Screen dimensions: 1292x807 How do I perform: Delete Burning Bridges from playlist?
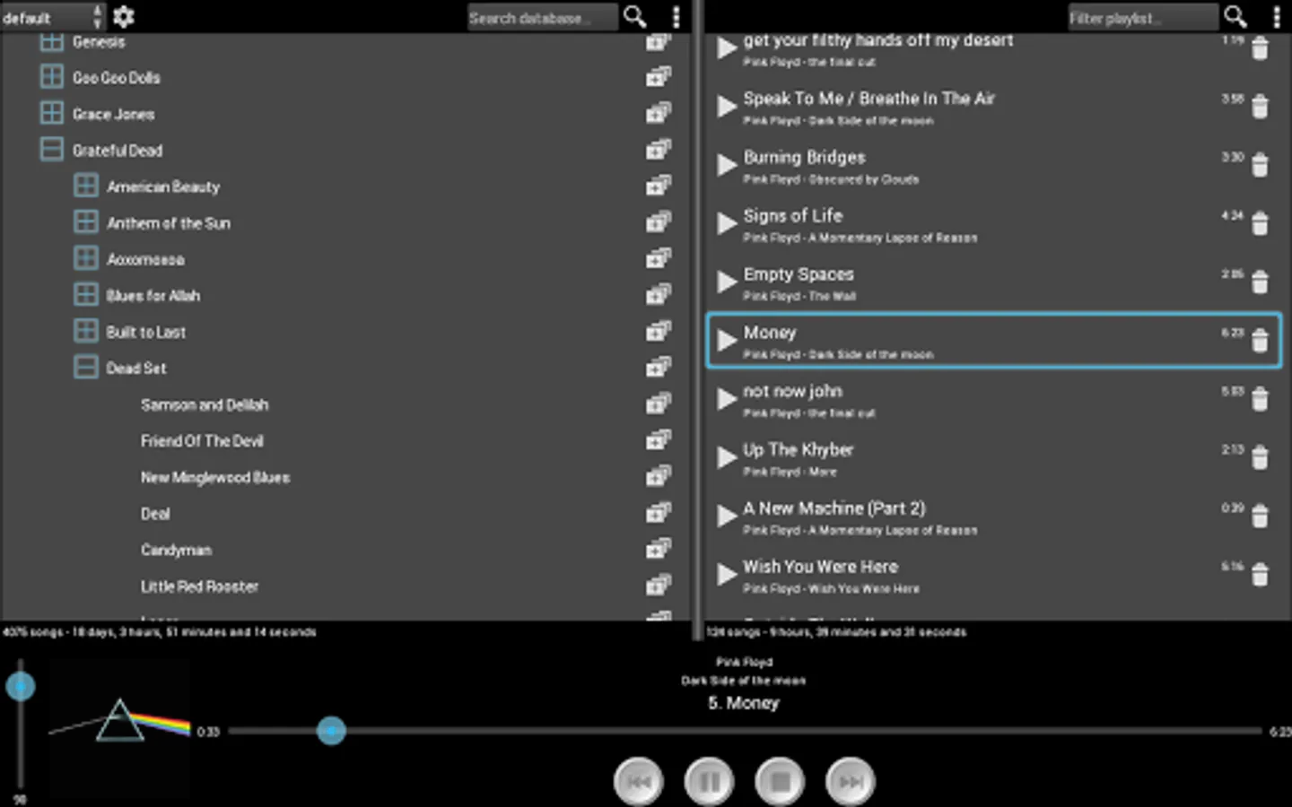[x=1261, y=165]
